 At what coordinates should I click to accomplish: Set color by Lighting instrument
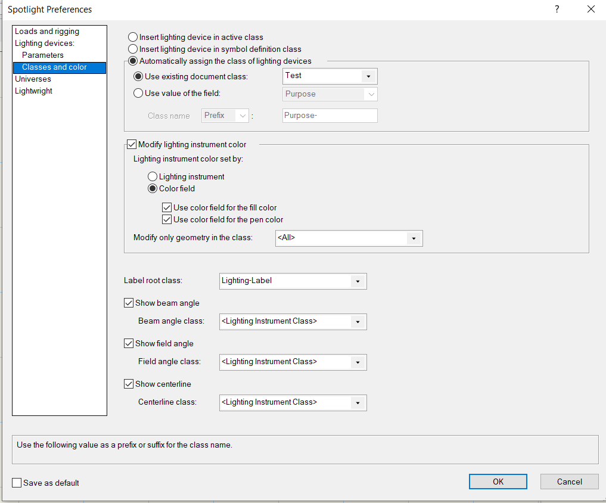coord(153,176)
